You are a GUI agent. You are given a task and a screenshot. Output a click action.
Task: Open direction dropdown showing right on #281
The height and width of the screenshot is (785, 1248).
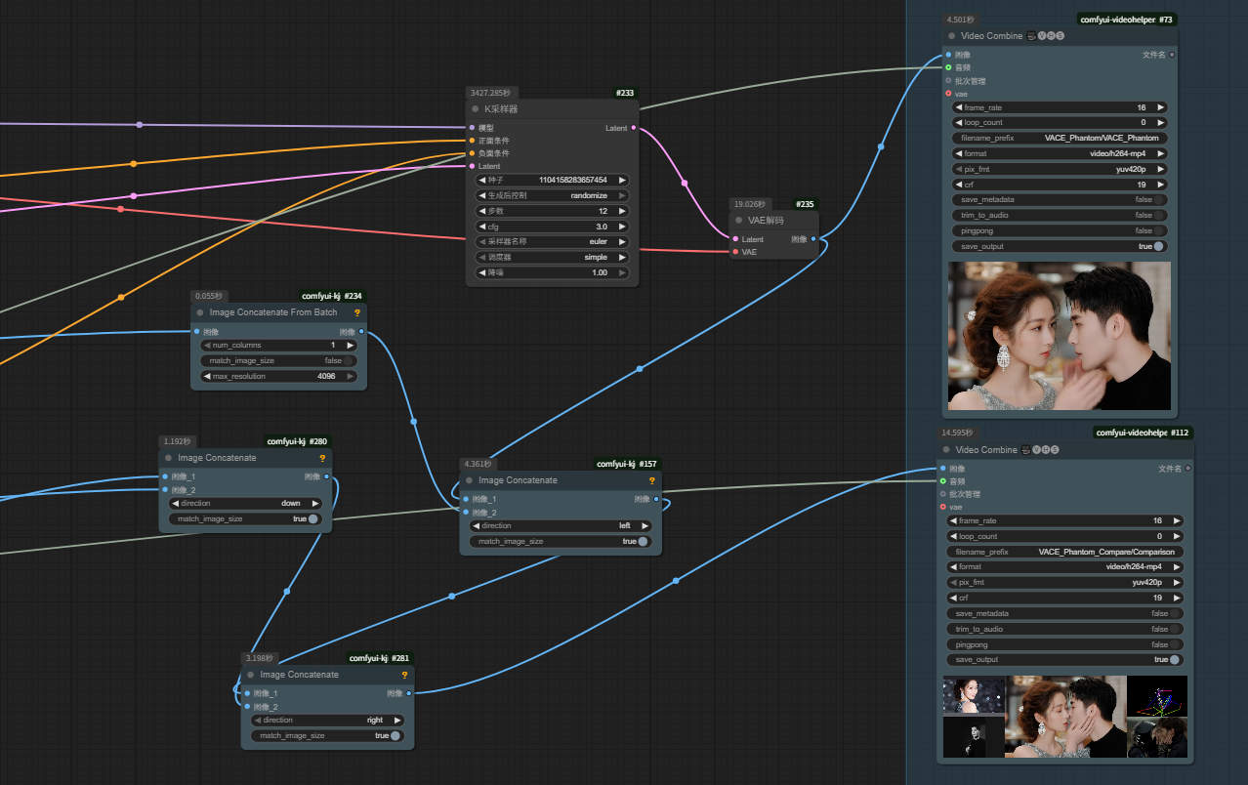327,720
